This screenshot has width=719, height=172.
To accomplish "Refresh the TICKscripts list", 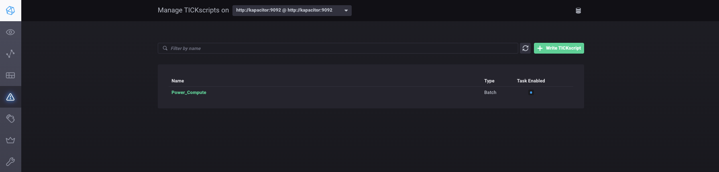I will click(x=525, y=48).
